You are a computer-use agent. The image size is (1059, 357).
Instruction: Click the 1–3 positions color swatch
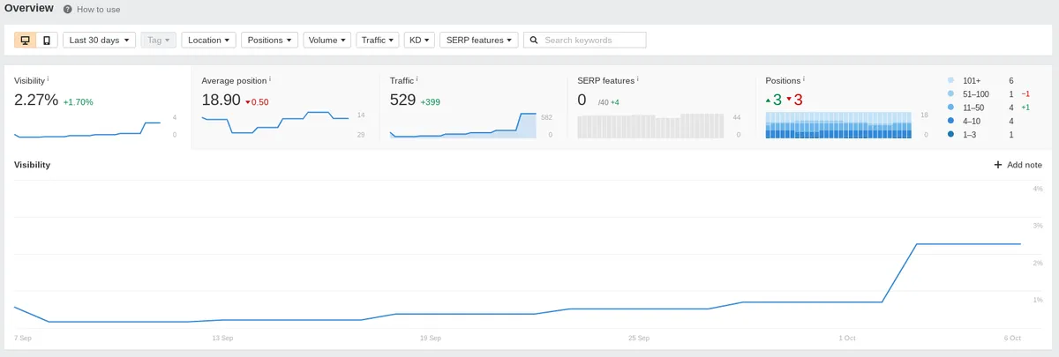coord(950,135)
